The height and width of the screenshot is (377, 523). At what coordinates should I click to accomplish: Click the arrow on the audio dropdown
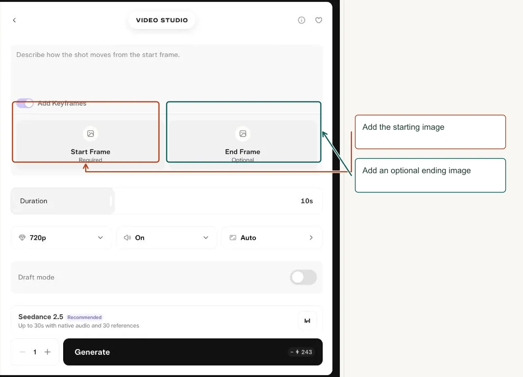click(206, 237)
